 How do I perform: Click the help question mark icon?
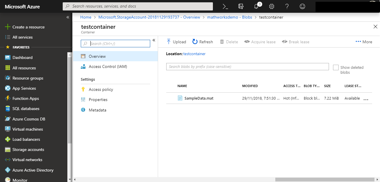coord(287,6)
